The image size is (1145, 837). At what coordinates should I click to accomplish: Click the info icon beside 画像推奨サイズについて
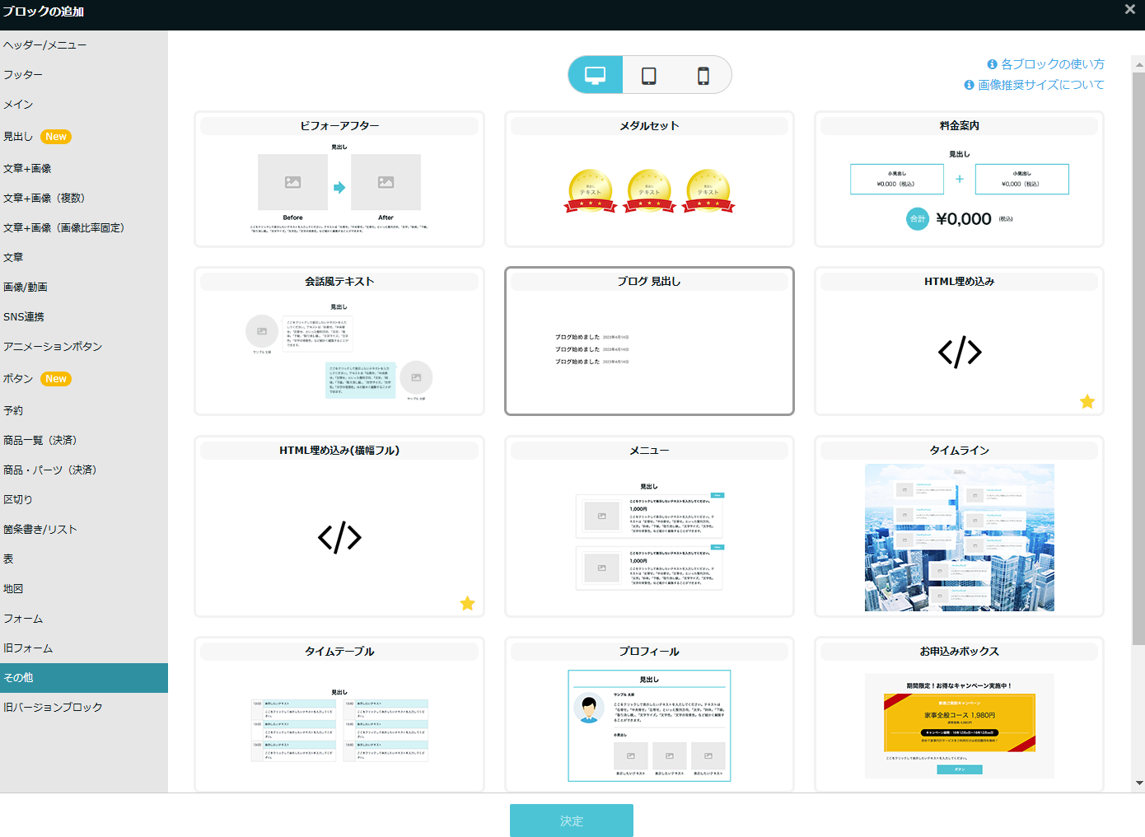[969, 85]
